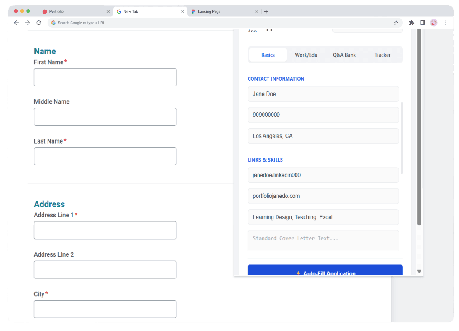Click the LINKS & SKILLS heading
The image size is (459, 331).
click(x=265, y=160)
